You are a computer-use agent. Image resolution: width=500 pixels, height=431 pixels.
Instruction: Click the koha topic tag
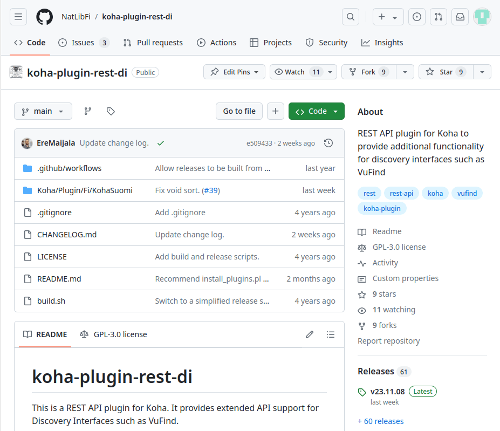(x=435, y=193)
